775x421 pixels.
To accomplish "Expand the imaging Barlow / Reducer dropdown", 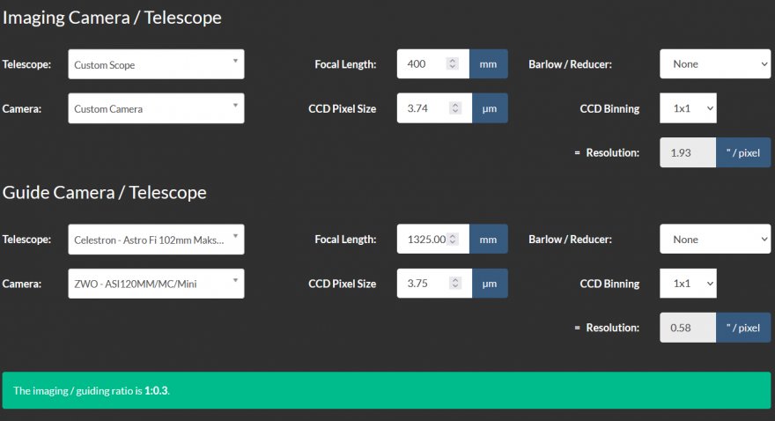I will click(714, 64).
